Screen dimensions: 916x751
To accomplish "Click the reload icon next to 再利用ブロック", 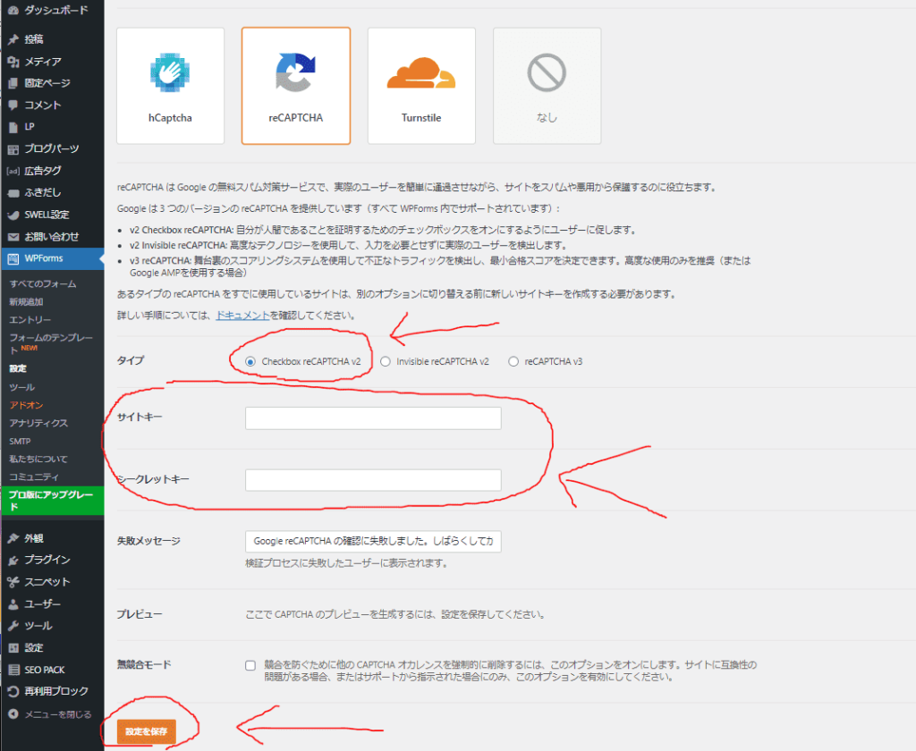I will click(13, 691).
